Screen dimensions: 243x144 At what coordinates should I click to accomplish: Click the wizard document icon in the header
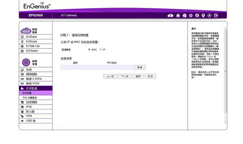[x=184, y=15]
